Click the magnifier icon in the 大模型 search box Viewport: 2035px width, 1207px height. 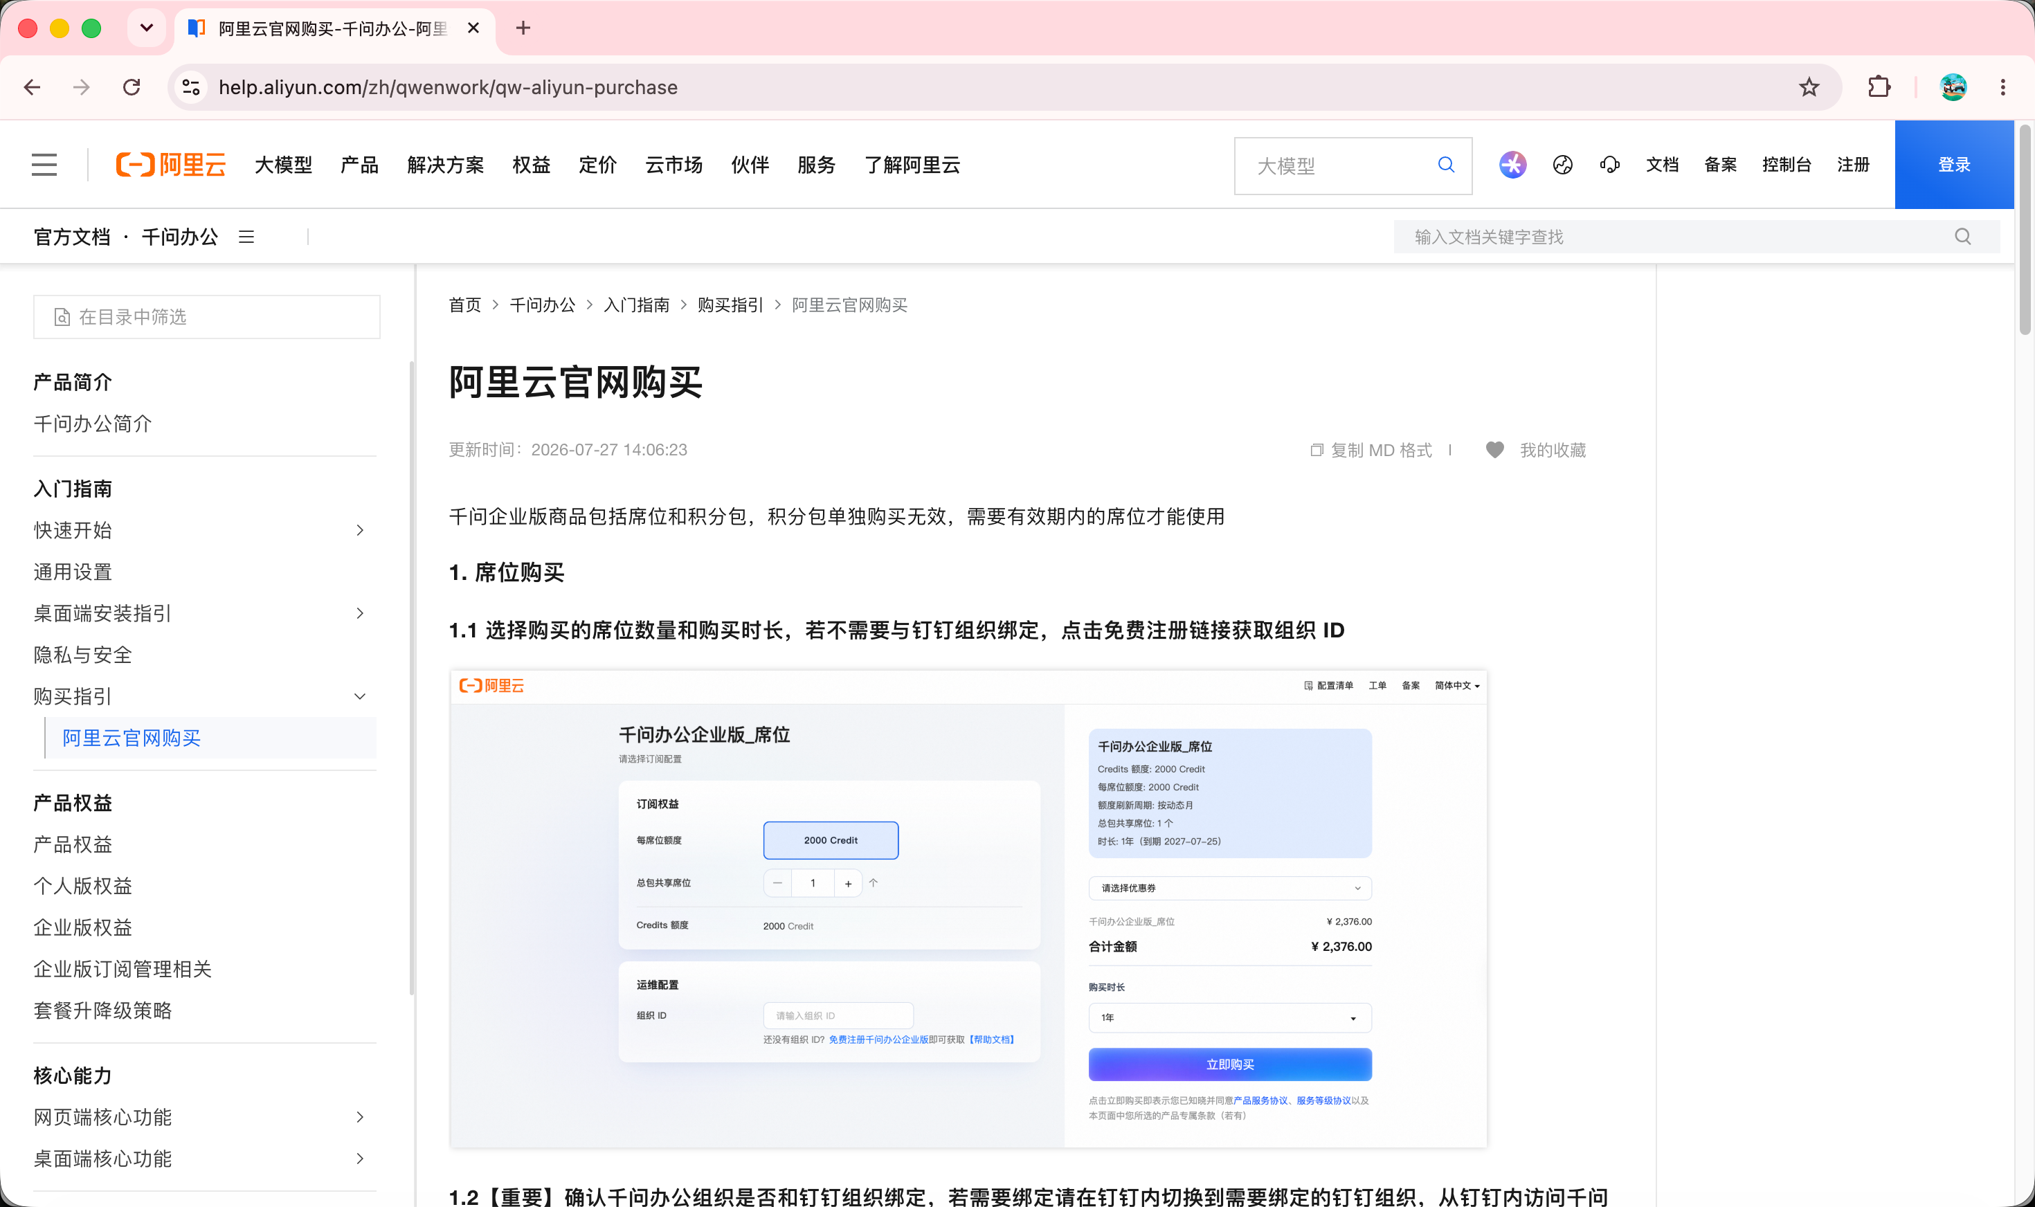click(x=1445, y=165)
